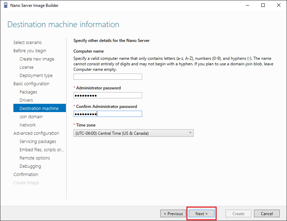Select the License step
The image size is (287, 221).
26,67
